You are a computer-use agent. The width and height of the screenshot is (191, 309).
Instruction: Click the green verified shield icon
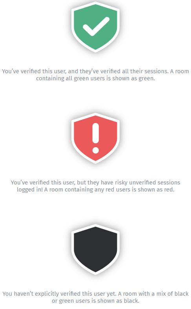coord(96,27)
